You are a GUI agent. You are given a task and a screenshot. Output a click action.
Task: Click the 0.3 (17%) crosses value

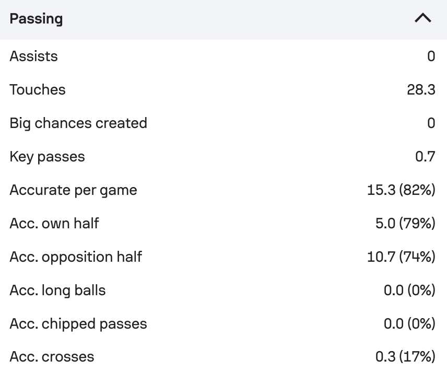(405, 357)
